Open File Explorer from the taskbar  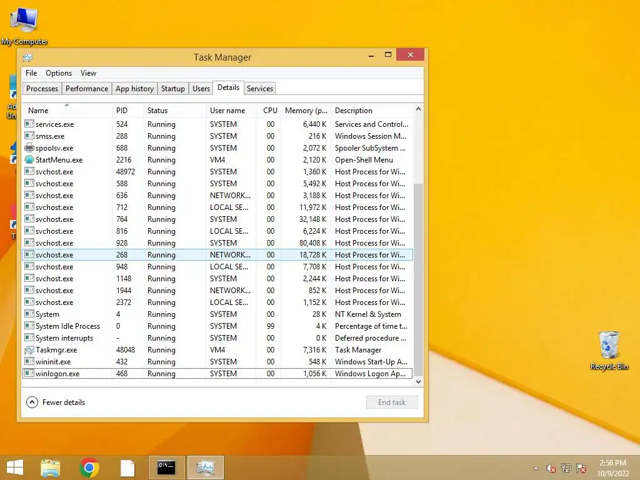tap(51, 467)
